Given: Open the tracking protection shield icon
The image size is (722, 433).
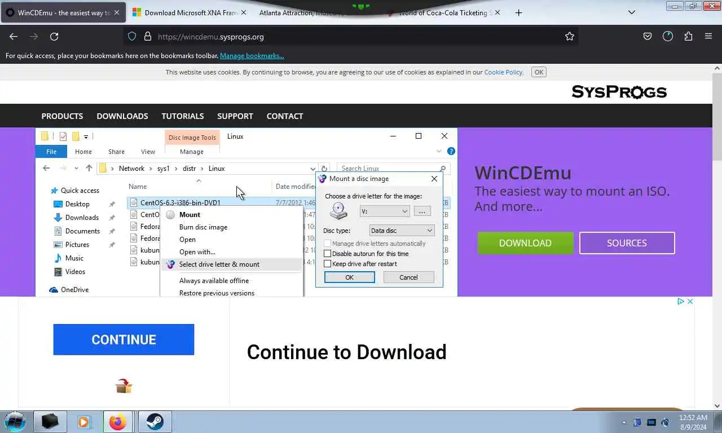Looking at the screenshot, I should 132,36.
